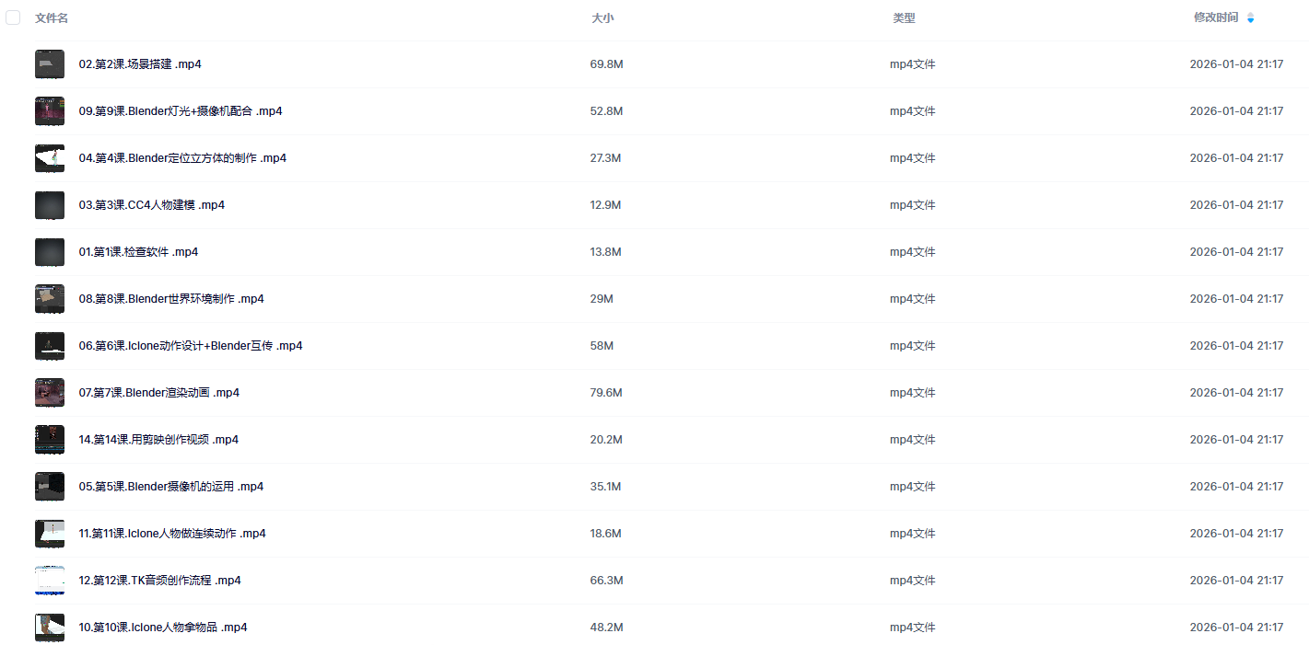Select the 12.第12课.TK音频创作流程 thumbnail

(50, 581)
